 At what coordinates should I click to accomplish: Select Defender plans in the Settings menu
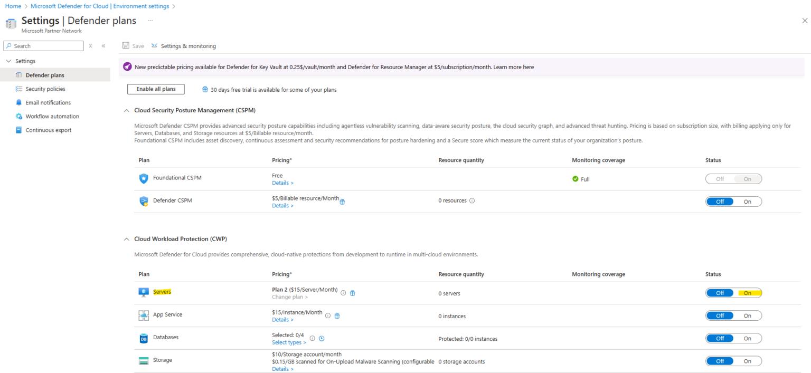point(44,74)
